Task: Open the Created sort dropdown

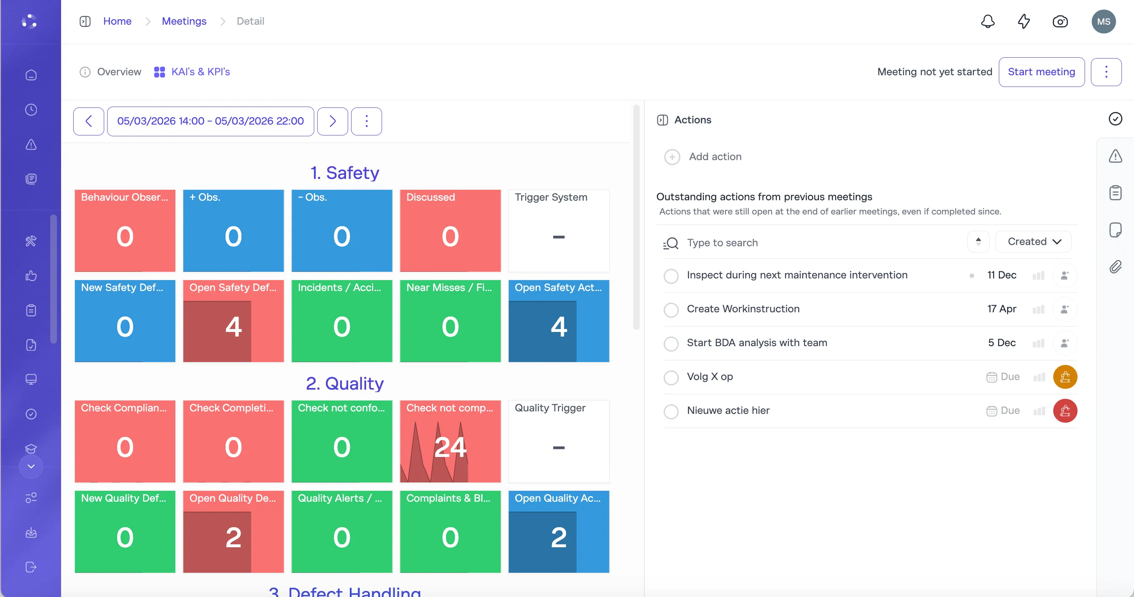Action: (1033, 242)
